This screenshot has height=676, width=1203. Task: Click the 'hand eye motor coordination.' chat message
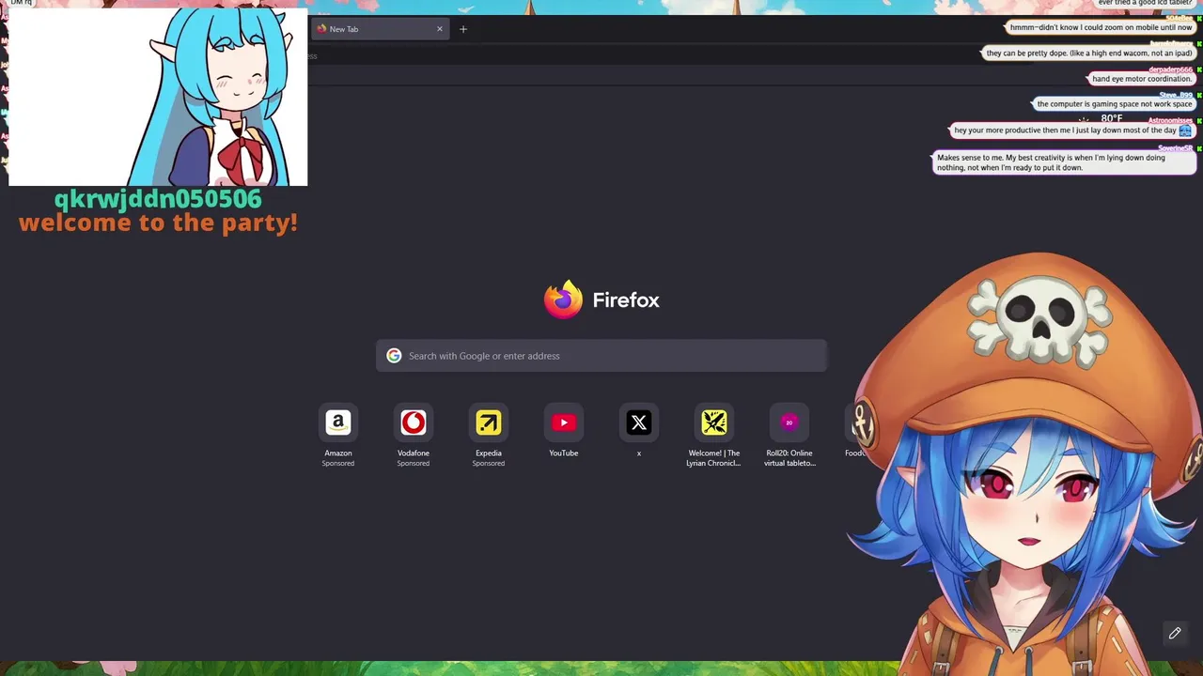(1142, 79)
